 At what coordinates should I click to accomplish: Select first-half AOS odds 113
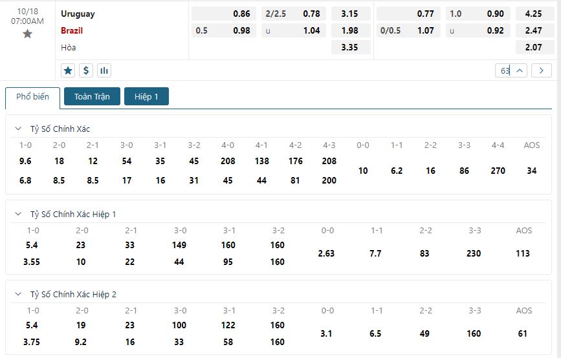point(523,254)
